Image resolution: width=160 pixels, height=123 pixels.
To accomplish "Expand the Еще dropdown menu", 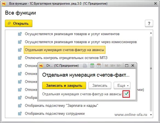I will (122, 85).
